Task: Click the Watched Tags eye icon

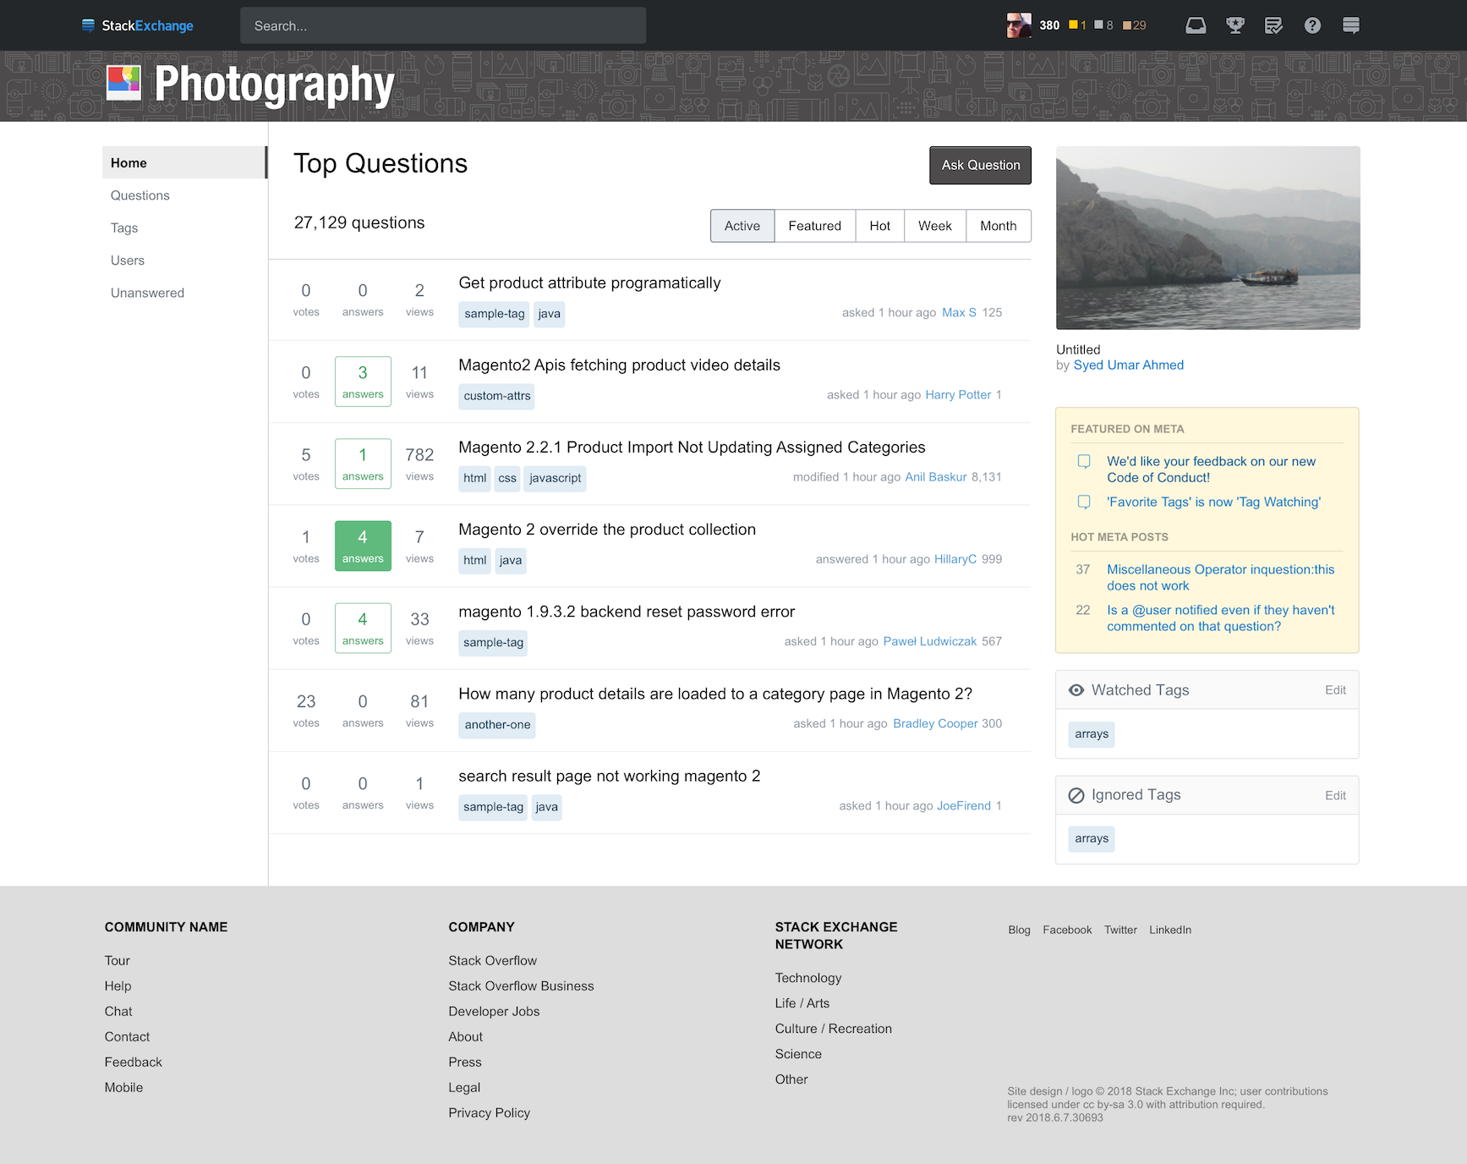Action: coord(1076,690)
